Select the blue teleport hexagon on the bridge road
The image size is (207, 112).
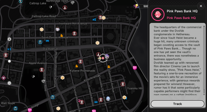tap(53, 97)
